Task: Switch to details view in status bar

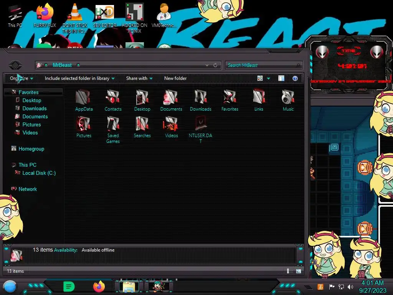Action: pos(288,271)
